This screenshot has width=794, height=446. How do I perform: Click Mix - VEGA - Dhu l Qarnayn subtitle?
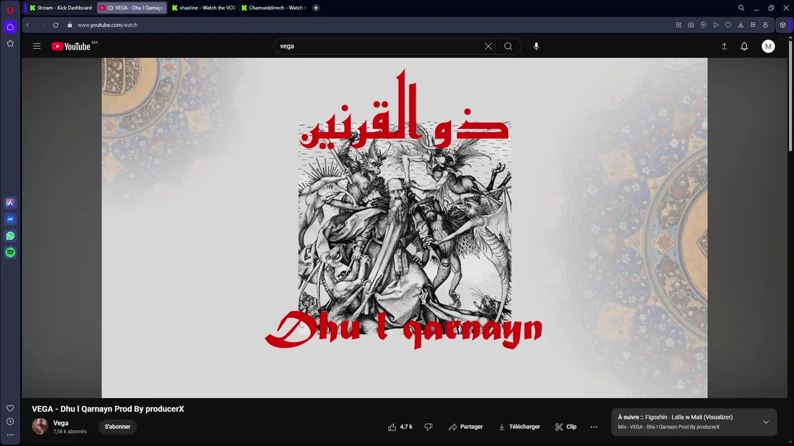[669, 427]
